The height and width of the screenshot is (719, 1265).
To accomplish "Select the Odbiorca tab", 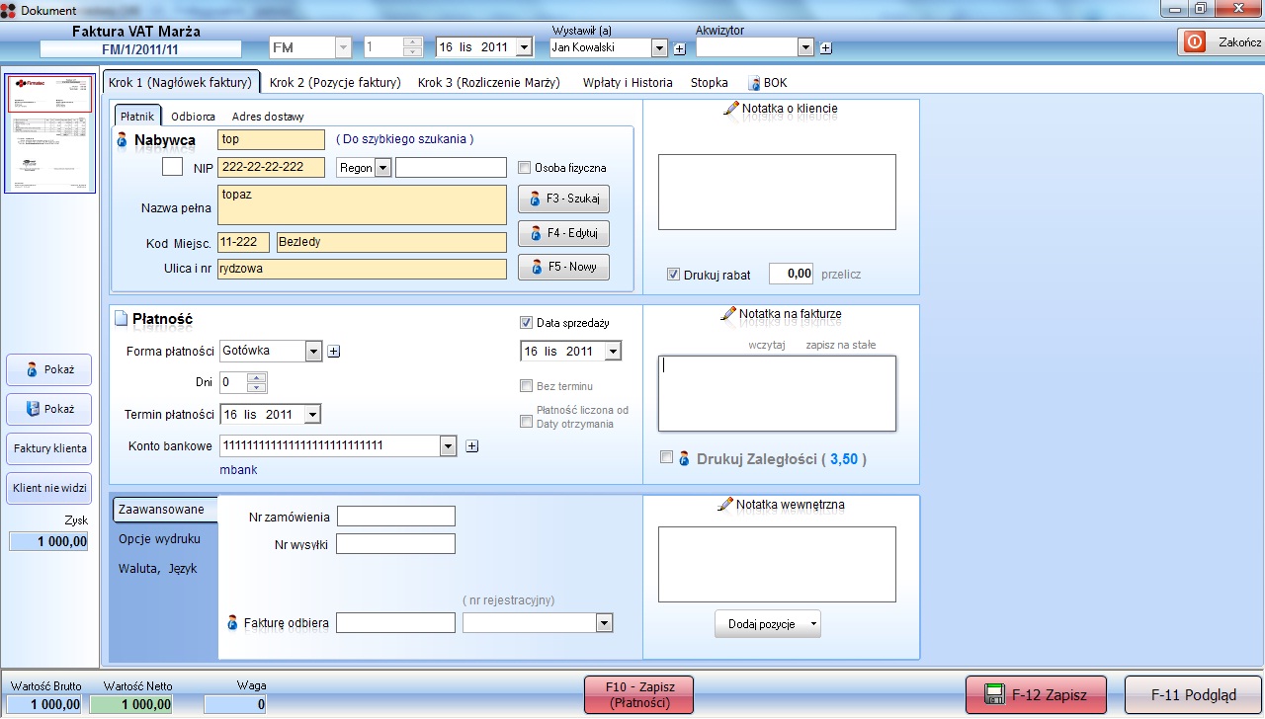I will (x=193, y=117).
